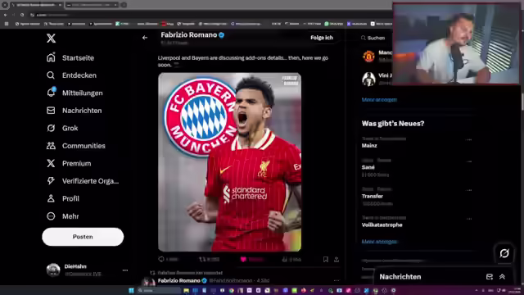
Task: Expand the Nachrichten messages drawer
Action: 502,277
